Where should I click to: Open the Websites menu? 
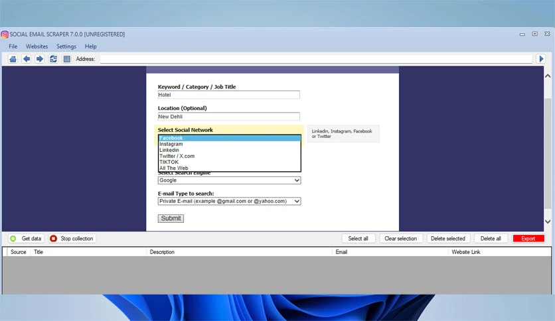(37, 46)
